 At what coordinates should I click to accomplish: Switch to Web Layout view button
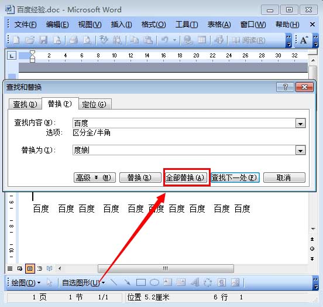point(20,268)
